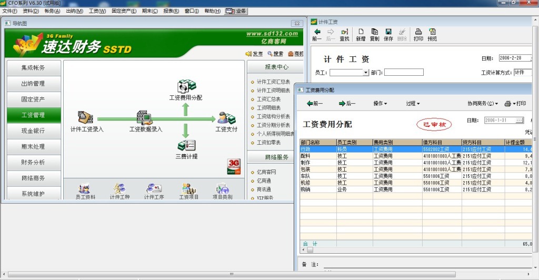Viewport: 539px width, 280px height.
Task: Open 亿商客网 network service link
Action: [266, 172]
